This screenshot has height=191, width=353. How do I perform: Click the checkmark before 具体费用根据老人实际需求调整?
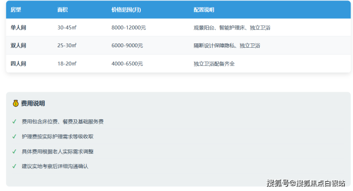tap(14, 151)
